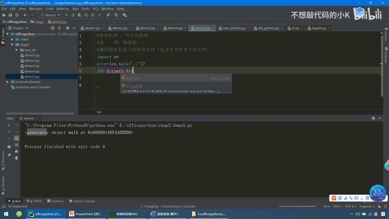Toggle scroll to end in Run console
Viewport: 389px width, 219px height.
[x=16, y=145]
